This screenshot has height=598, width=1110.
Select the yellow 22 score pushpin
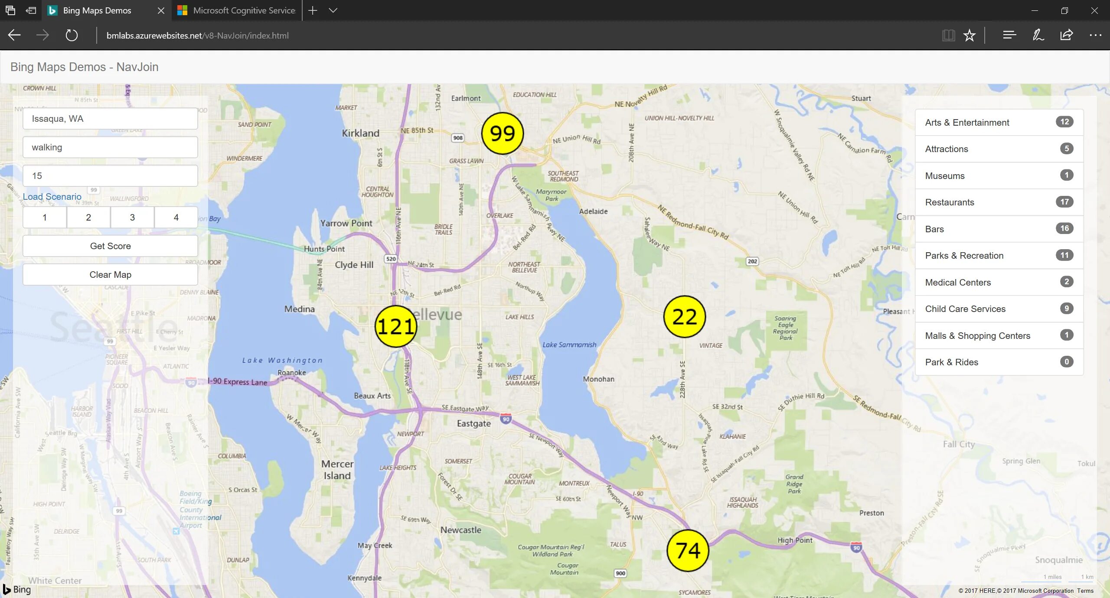tap(684, 317)
